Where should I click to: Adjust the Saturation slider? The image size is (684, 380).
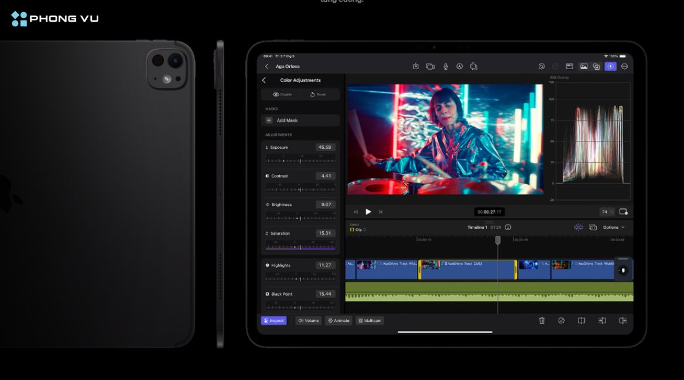coord(300,247)
